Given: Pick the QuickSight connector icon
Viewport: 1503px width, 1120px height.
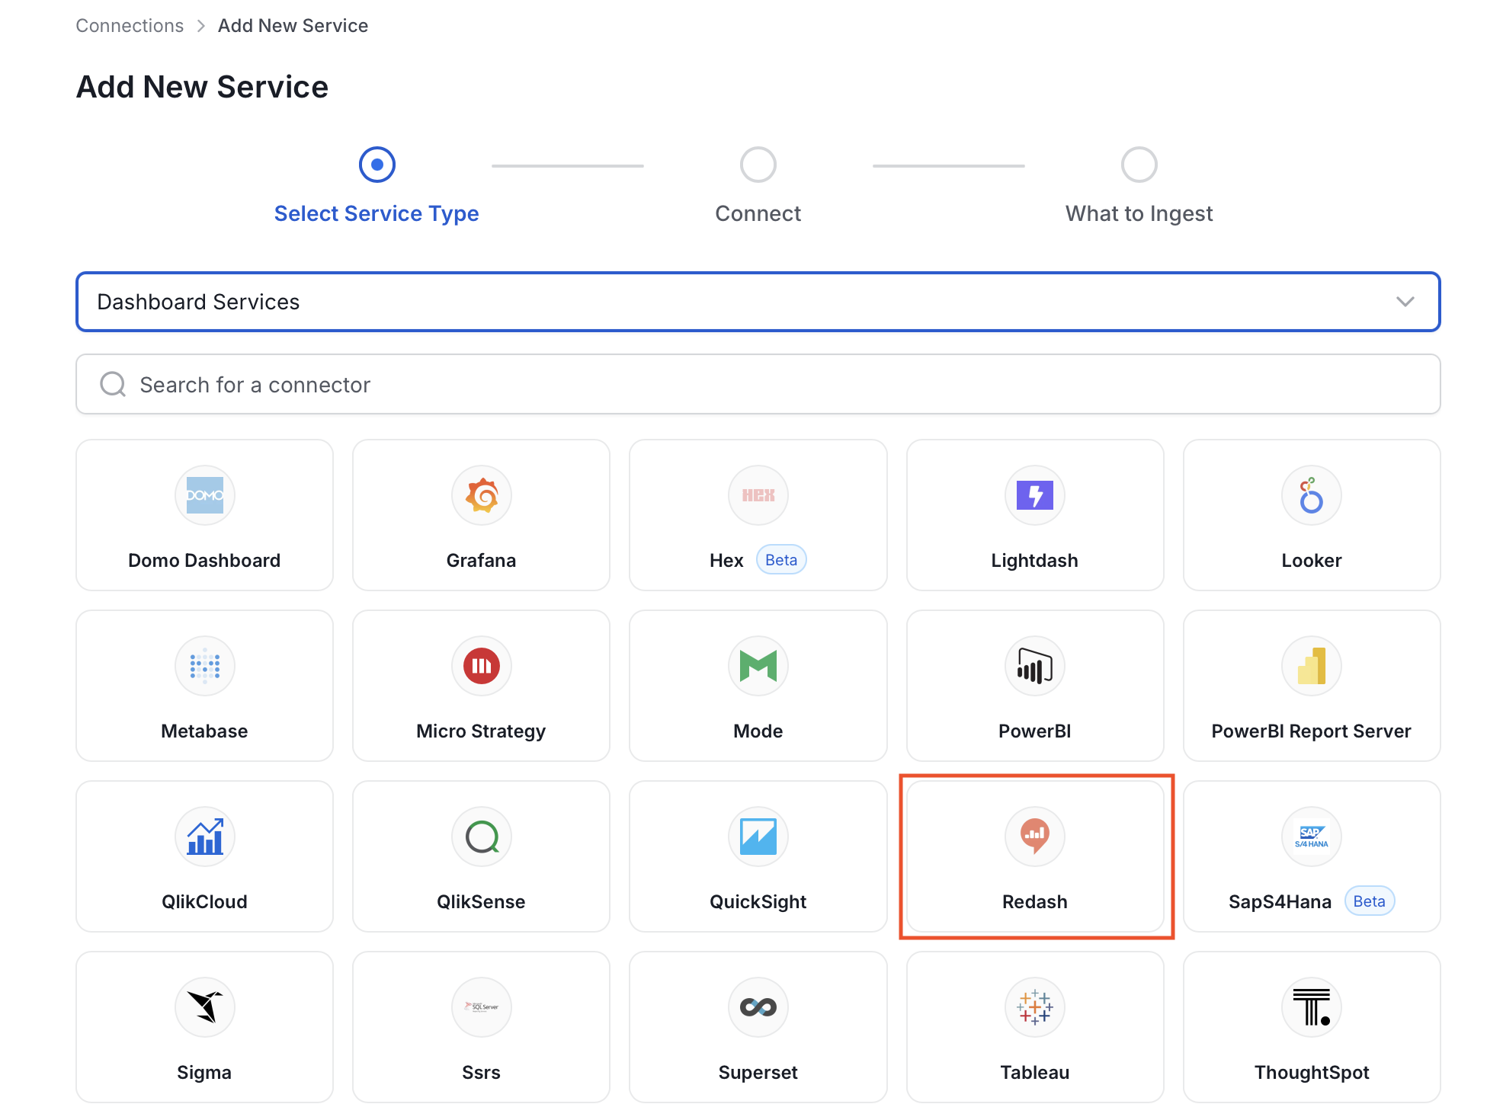Looking at the screenshot, I should point(758,837).
